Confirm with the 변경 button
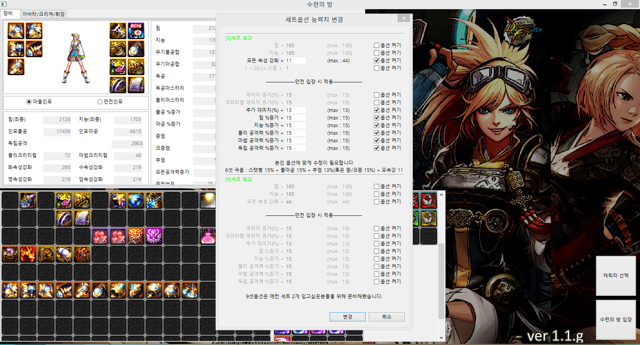Screen dimensions: 640x345 pyautogui.click(x=348, y=317)
